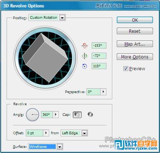The width and height of the screenshot is (160, 153).
Task: Click the X-axis rotation icon
Action: pos(85,46)
